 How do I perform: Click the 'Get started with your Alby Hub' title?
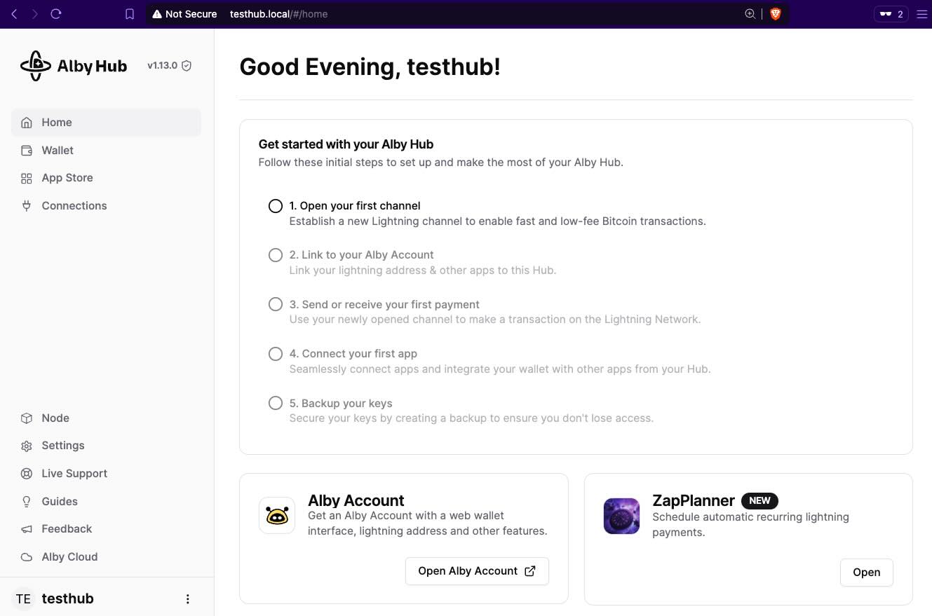click(346, 144)
